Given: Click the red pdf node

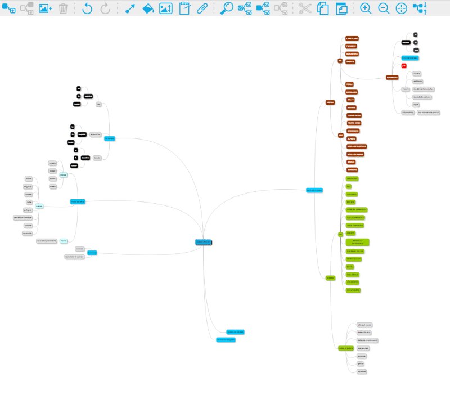Looking at the screenshot, I should (x=404, y=66).
